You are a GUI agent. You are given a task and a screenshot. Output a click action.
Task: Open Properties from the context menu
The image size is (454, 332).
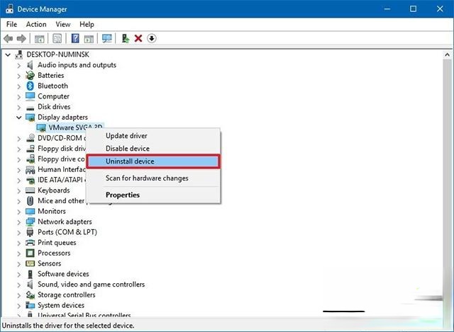coord(123,195)
